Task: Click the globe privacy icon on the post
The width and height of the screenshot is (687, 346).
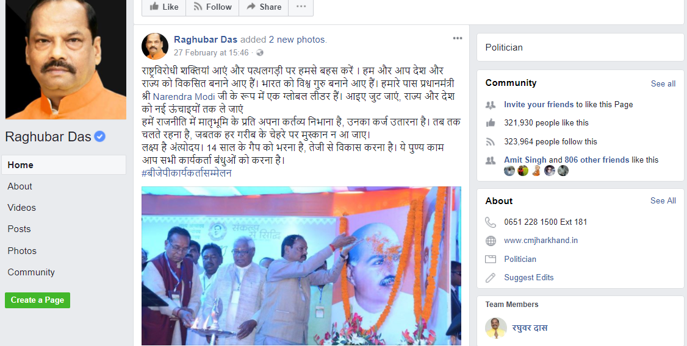Action: tap(260, 53)
